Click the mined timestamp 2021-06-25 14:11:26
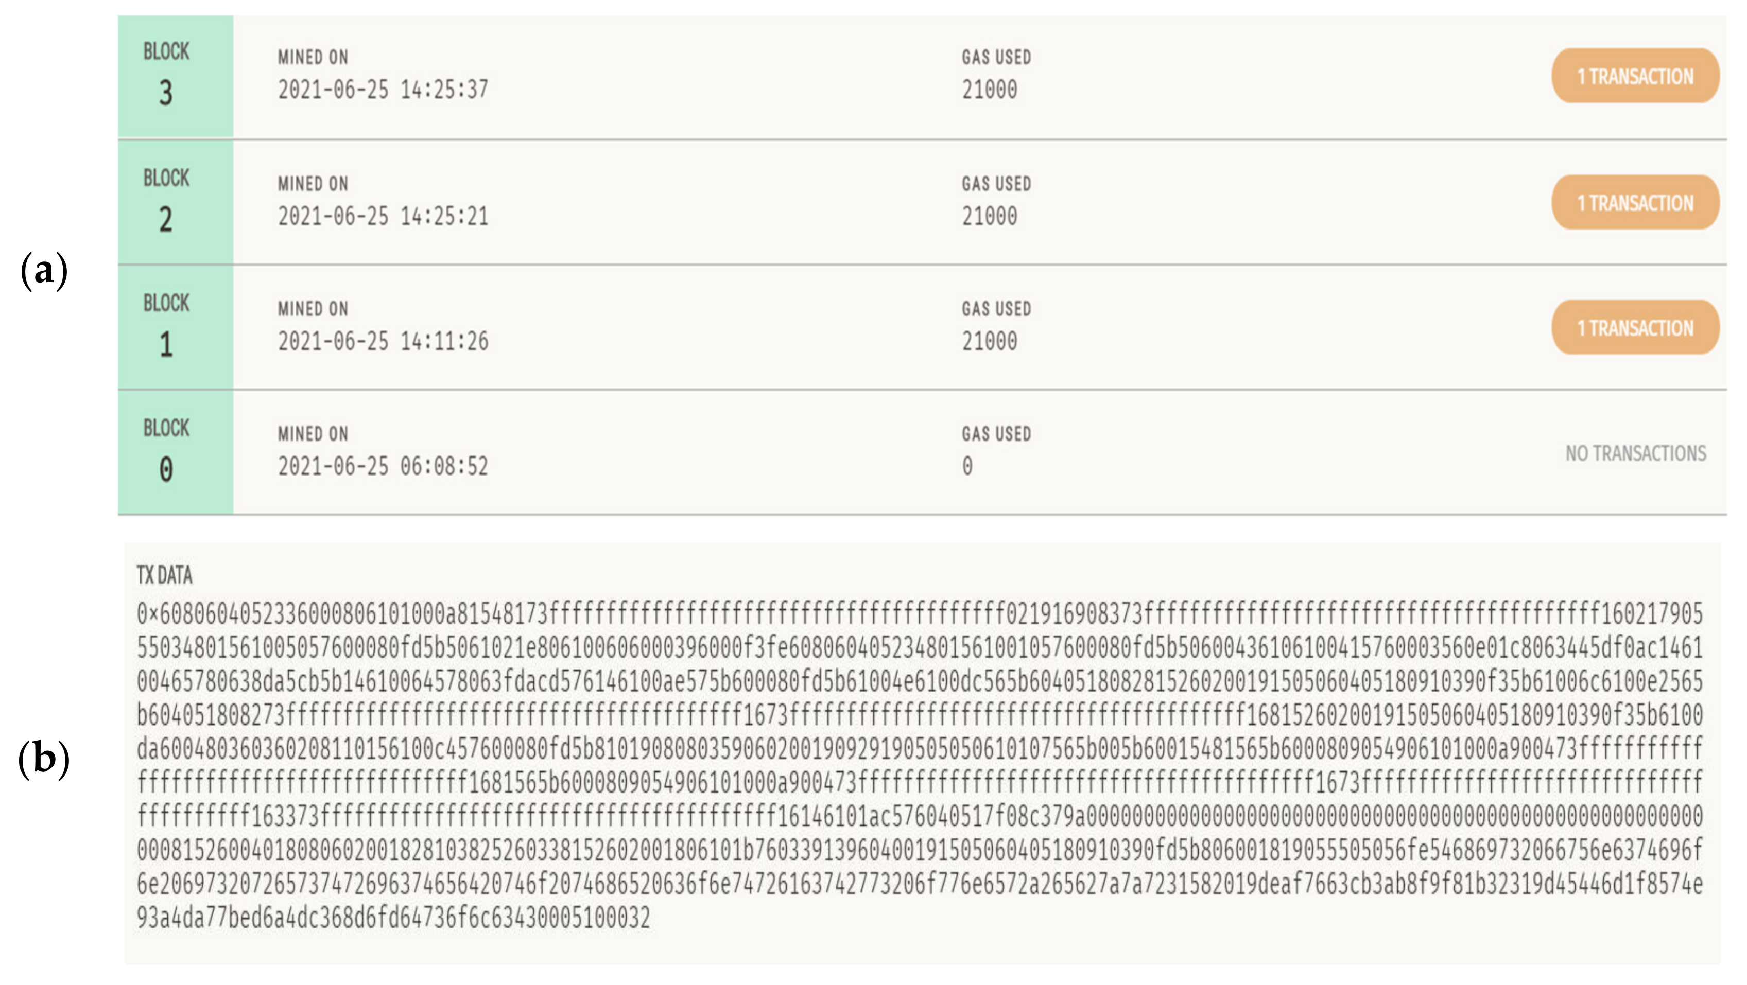The height and width of the screenshot is (985, 1747). pos(383,341)
